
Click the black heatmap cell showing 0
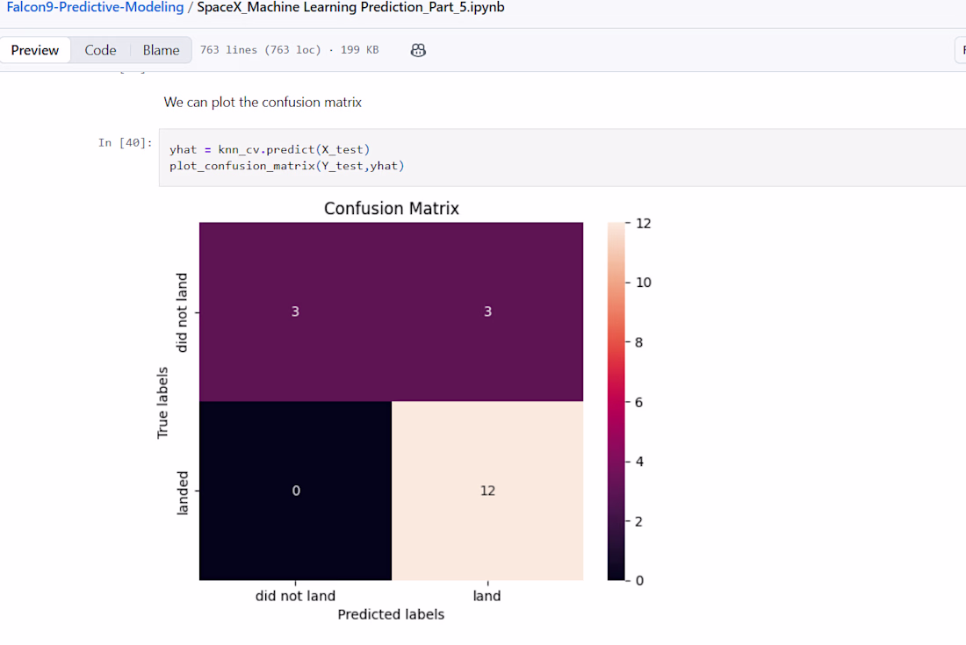[295, 491]
